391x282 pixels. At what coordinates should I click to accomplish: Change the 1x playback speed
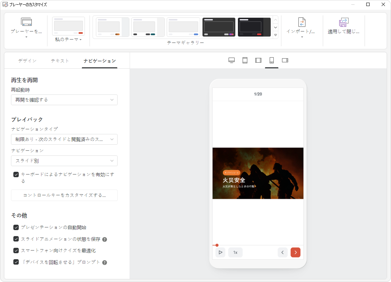click(235, 253)
